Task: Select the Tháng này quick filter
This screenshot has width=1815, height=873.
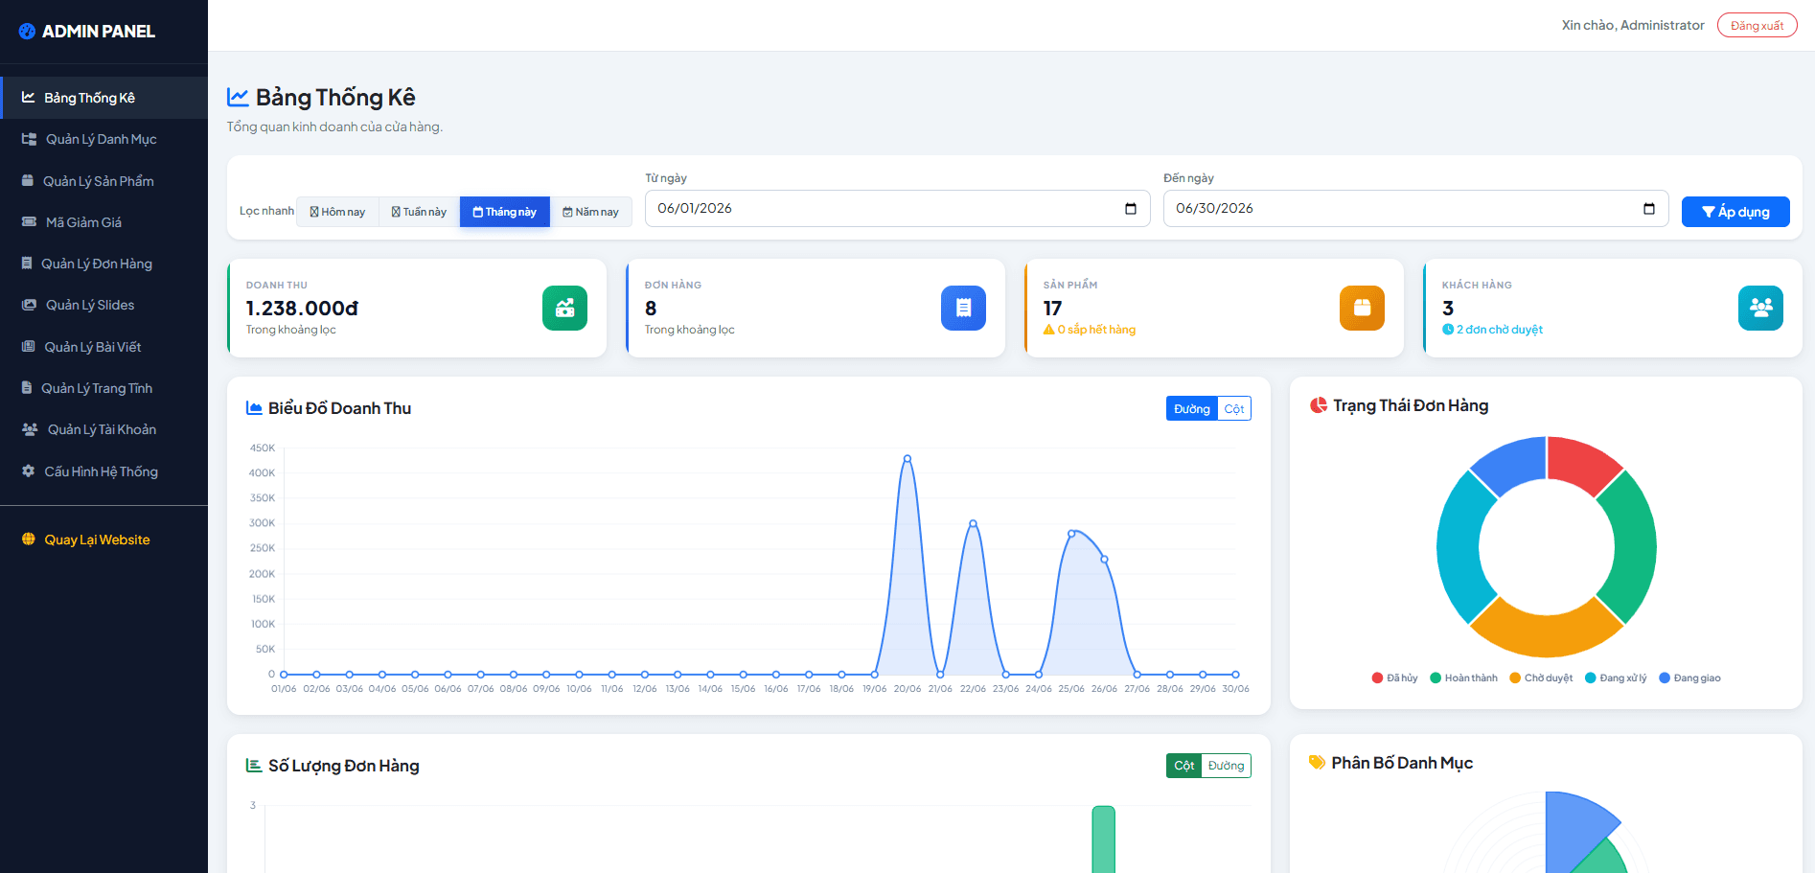Action: coord(505,212)
